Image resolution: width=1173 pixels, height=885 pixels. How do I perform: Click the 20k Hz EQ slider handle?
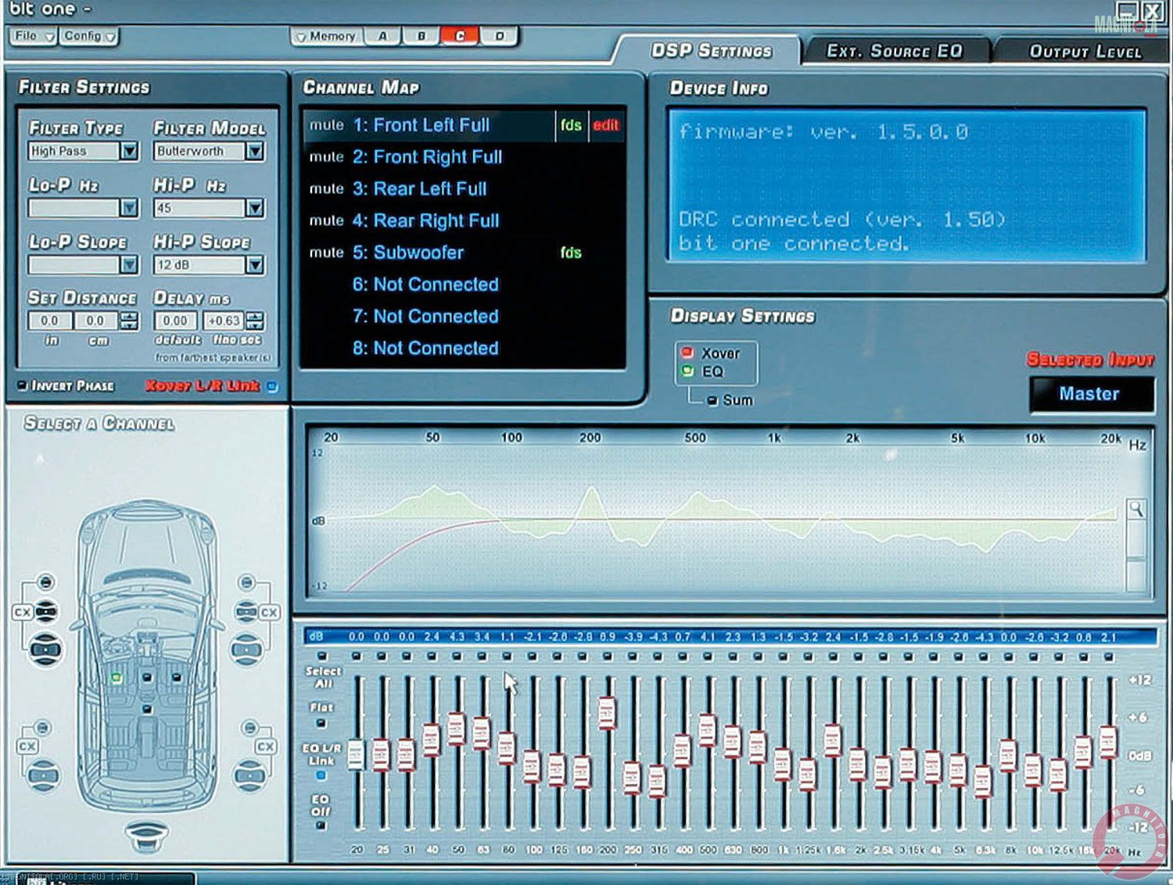pyautogui.click(x=1108, y=743)
